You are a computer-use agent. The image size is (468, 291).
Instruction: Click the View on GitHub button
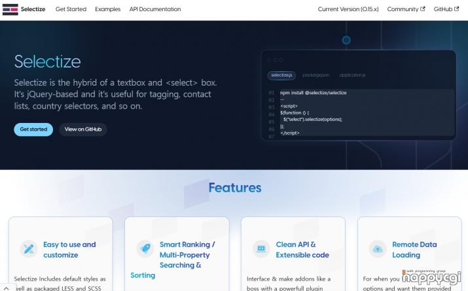[x=83, y=129]
